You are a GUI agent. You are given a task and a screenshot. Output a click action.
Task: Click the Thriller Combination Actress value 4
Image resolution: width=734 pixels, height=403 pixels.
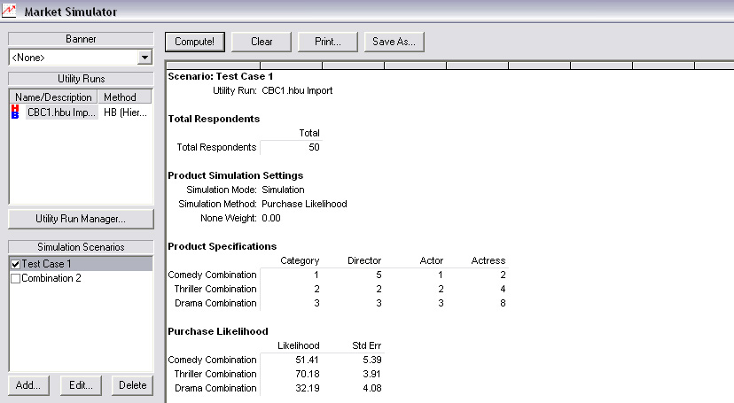tap(503, 289)
